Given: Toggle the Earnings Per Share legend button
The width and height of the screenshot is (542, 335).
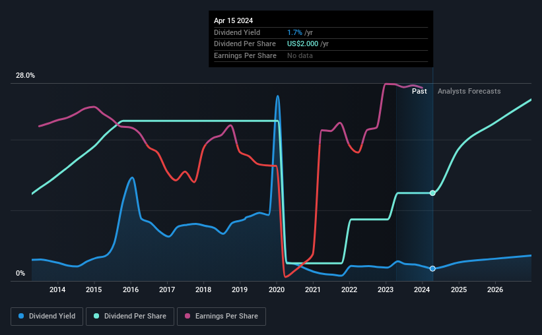Looking at the screenshot, I should click(x=221, y=317).
